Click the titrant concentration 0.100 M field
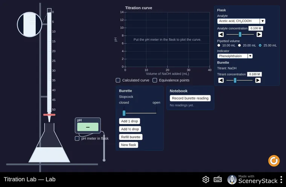Image resolution: width=286 pixels, height=187 pixels. tap(254, 74)
